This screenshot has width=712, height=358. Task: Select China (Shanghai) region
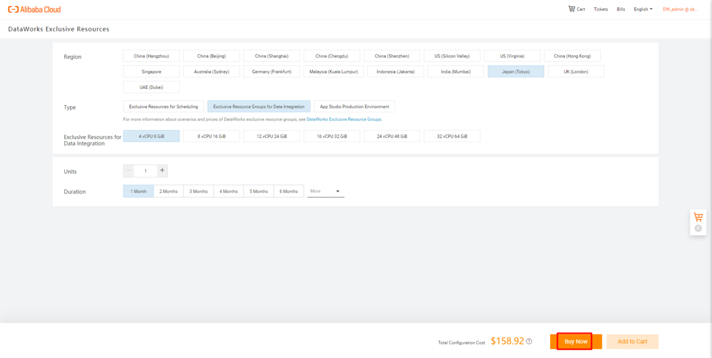(x=272, y=56)
